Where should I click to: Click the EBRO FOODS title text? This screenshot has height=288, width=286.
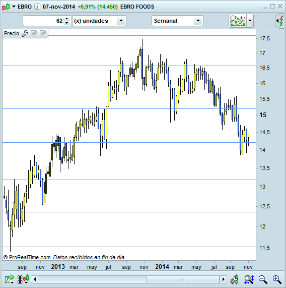(137, 7)
